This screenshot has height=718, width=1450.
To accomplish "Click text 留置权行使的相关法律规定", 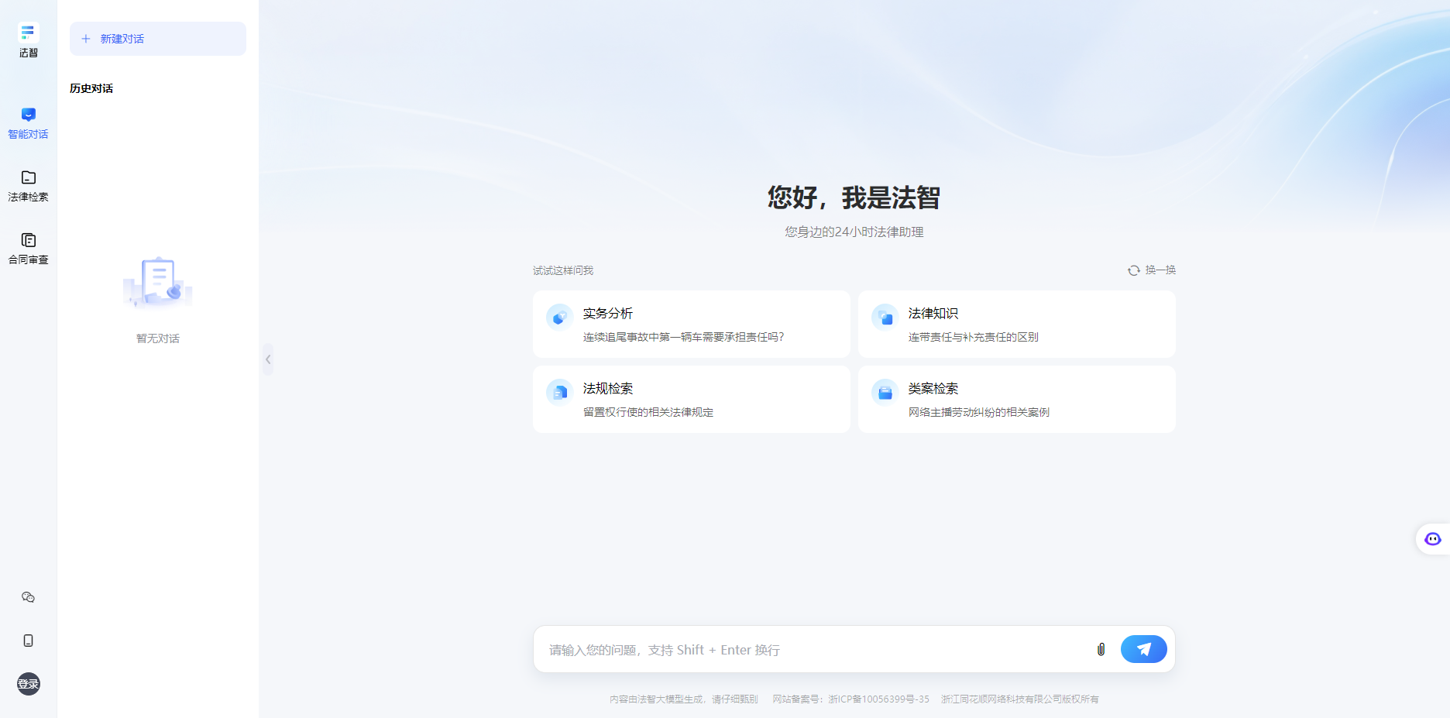I will tap(648, 412).
